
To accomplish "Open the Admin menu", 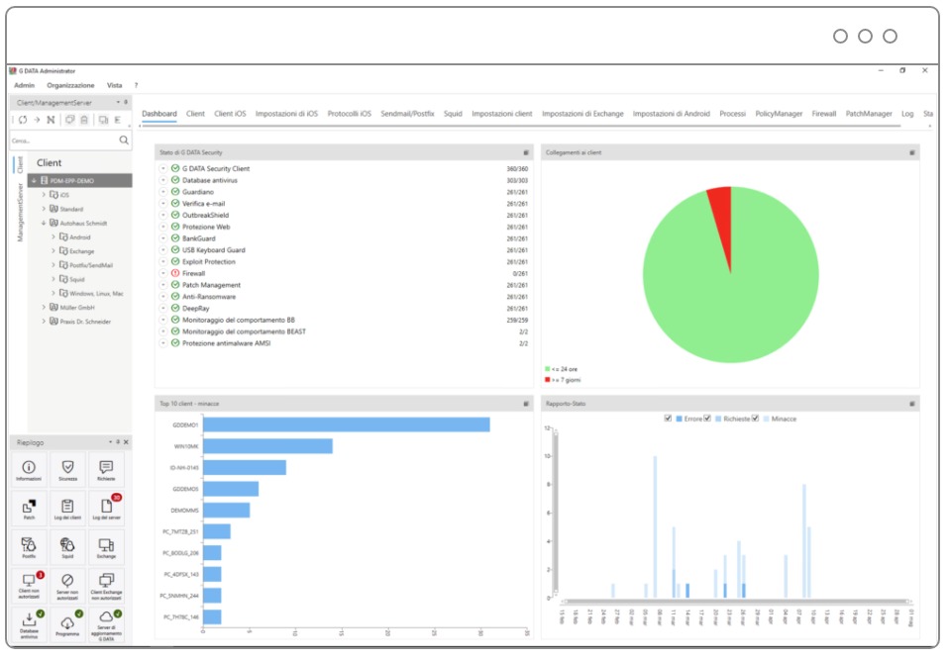I will (x=24, y=85).
